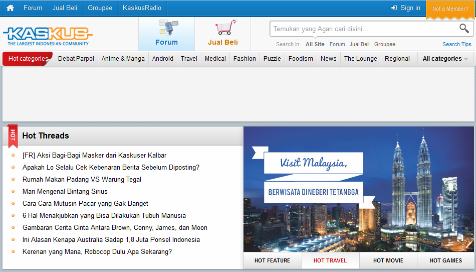Select Forum search scope under search box
The image size is (476, 272).
[337, 44]
